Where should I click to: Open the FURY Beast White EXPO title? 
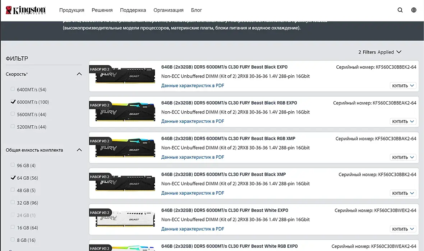pos(225,210)
